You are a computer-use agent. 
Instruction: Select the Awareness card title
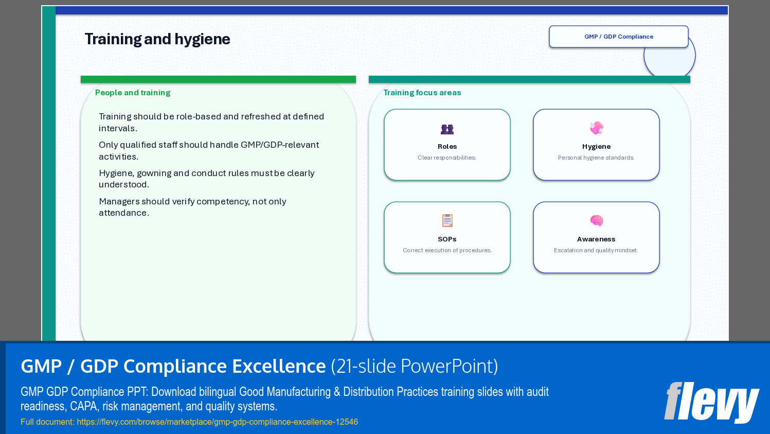(x=596, y=239)
